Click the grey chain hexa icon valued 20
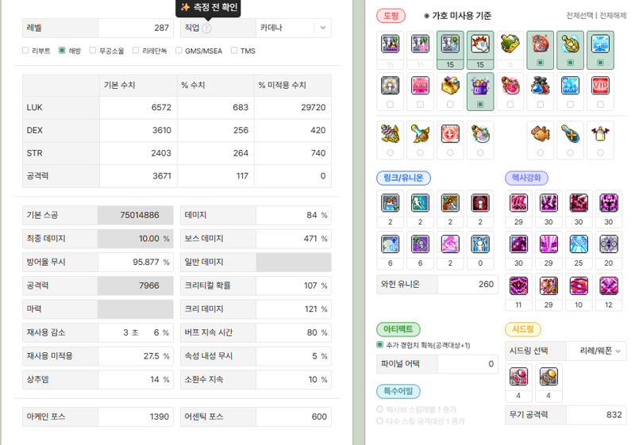635x445 pixels. [x=608, y=244]
